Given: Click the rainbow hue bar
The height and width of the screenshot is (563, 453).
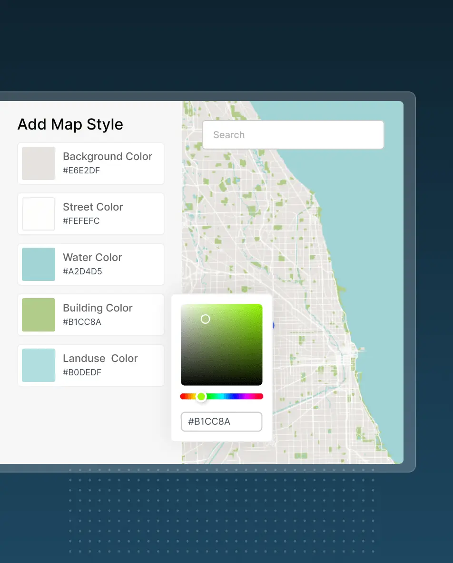Looking at the screenshot, I should click(221, 396).
